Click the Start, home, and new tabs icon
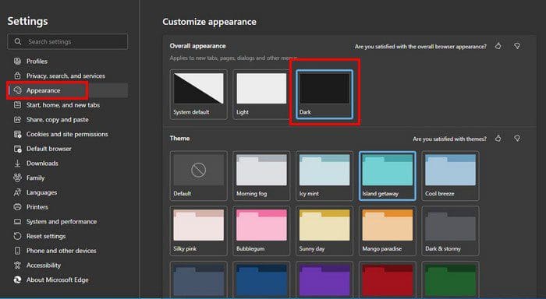Image resolution: width=546 pixels, height=299 pixels. [x=17, y=105]
